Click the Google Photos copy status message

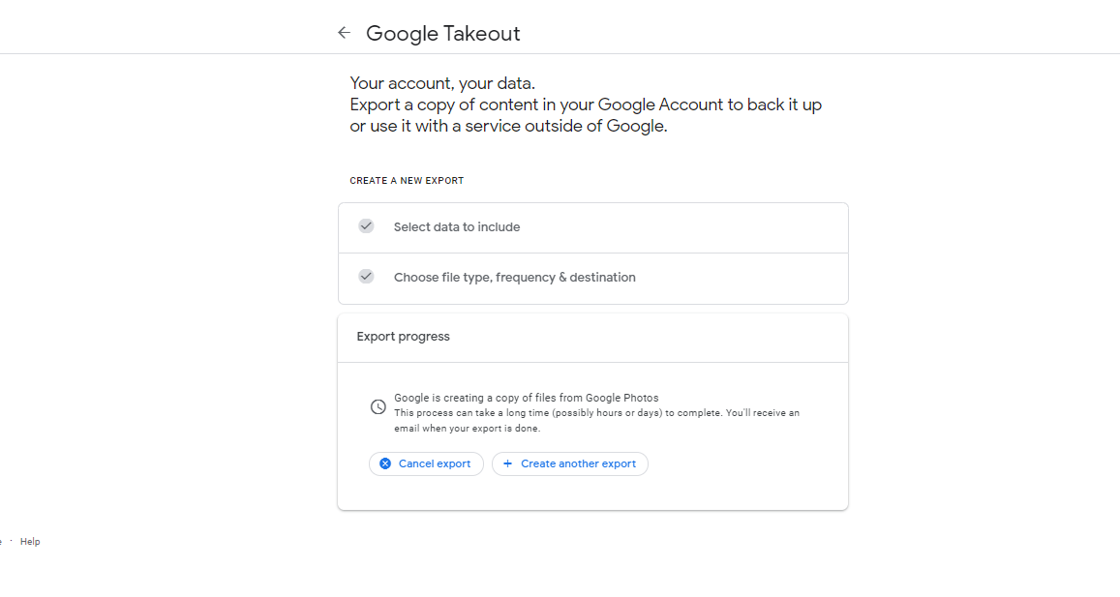point(526,398)
